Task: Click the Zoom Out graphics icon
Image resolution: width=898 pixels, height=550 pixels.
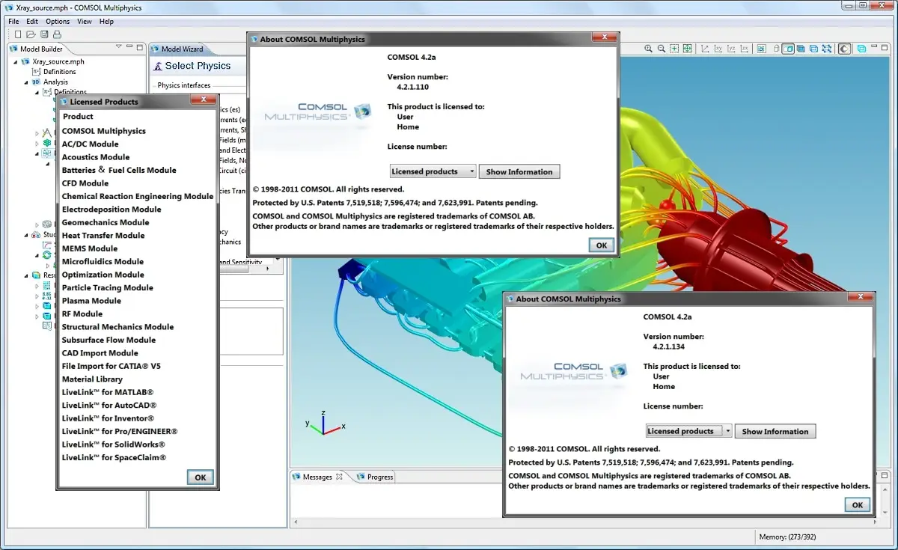Action: [662, 49]
